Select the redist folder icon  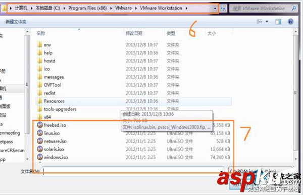(39, 93)
